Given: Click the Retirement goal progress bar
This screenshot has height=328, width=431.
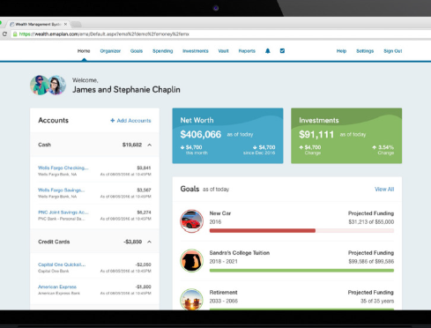Looking at the screenshot, I should click(x=301, y=309).
